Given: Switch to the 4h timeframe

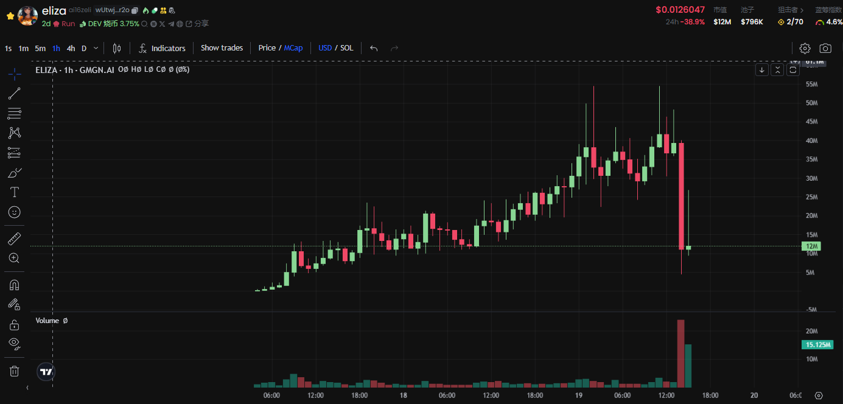Looking at the screenshot, I should pos(71,48).
